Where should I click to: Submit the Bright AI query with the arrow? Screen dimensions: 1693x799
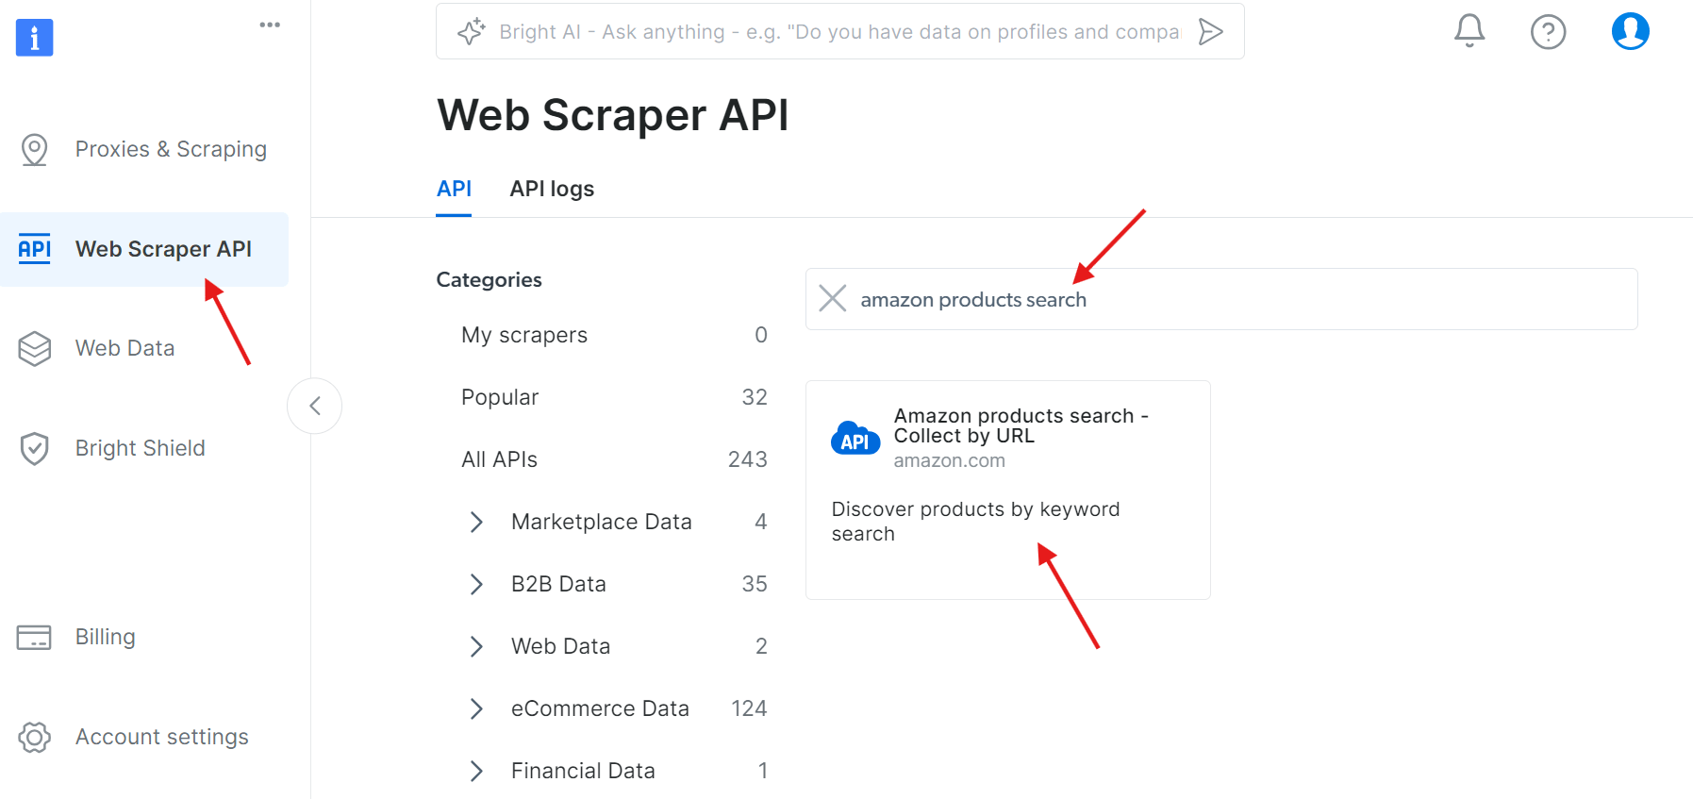point(1211,31)
